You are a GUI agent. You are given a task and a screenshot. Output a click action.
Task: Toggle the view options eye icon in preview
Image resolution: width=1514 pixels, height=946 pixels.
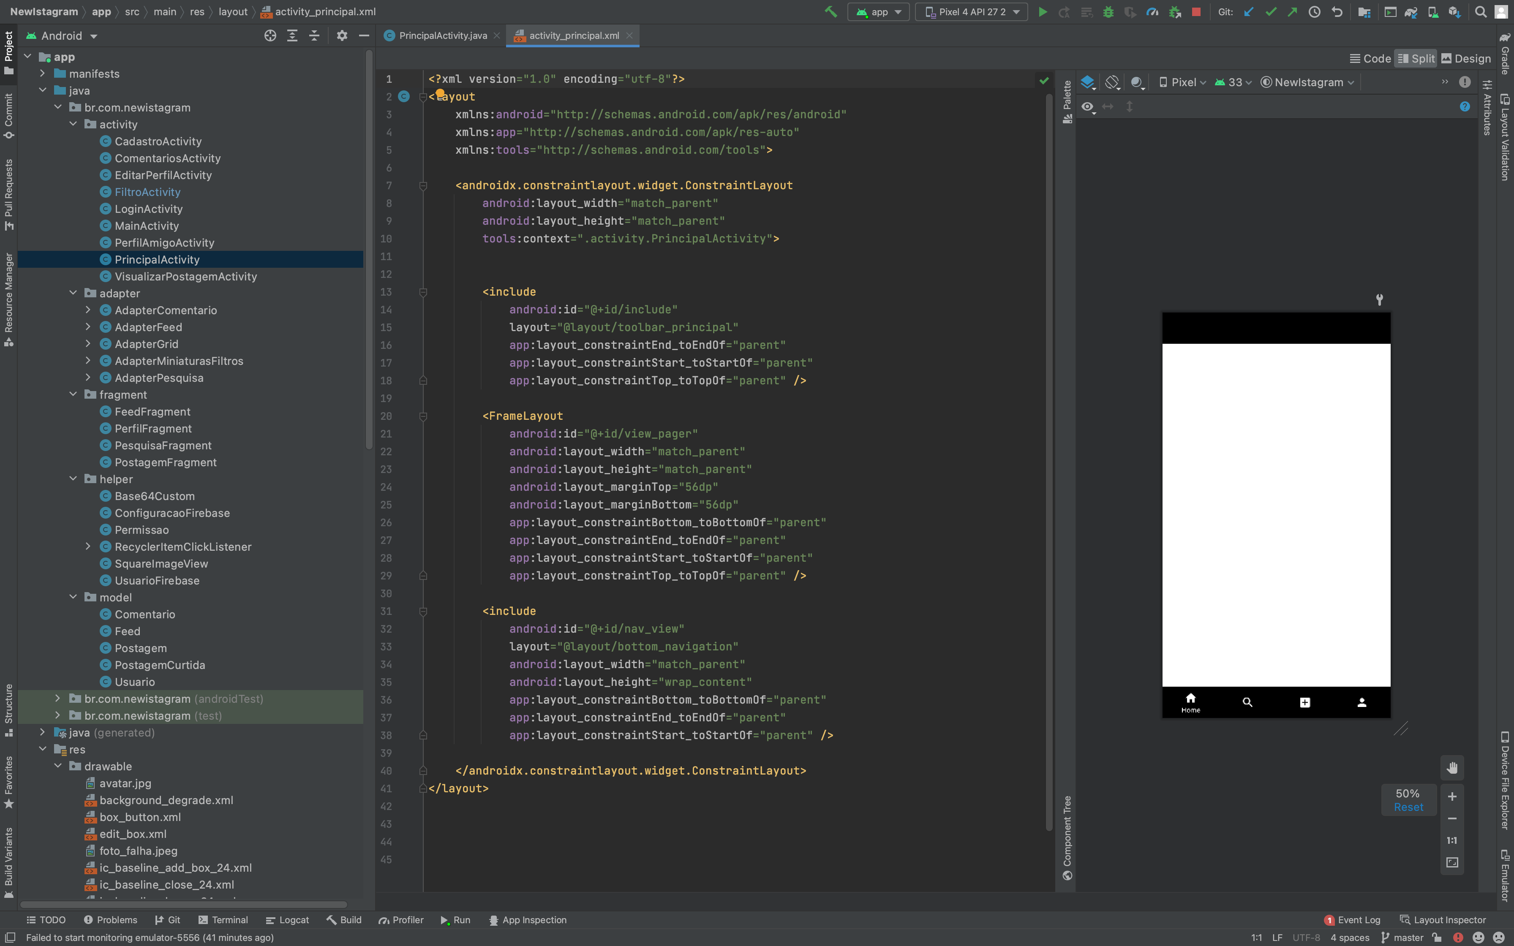pos(1088,106)
